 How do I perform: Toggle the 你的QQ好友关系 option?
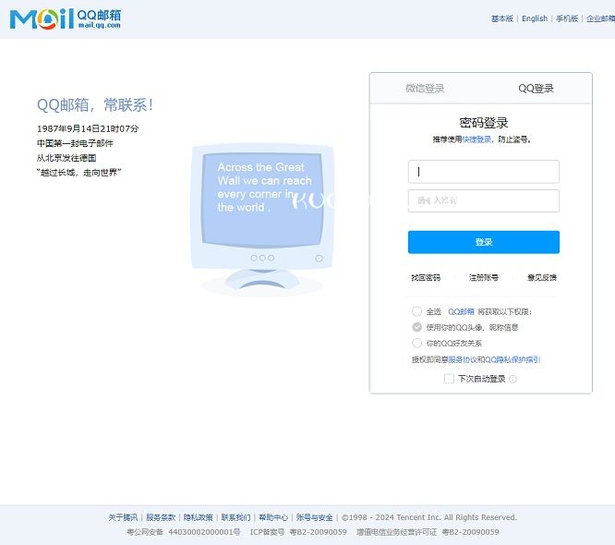tap(417, 343)
